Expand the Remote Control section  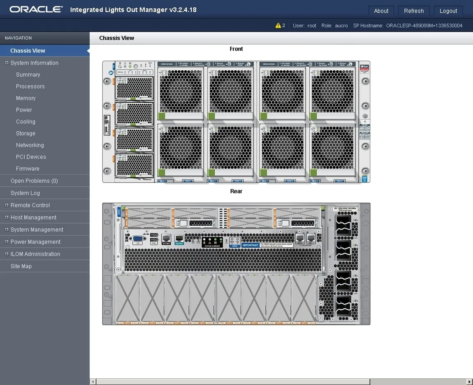point(7,205)
